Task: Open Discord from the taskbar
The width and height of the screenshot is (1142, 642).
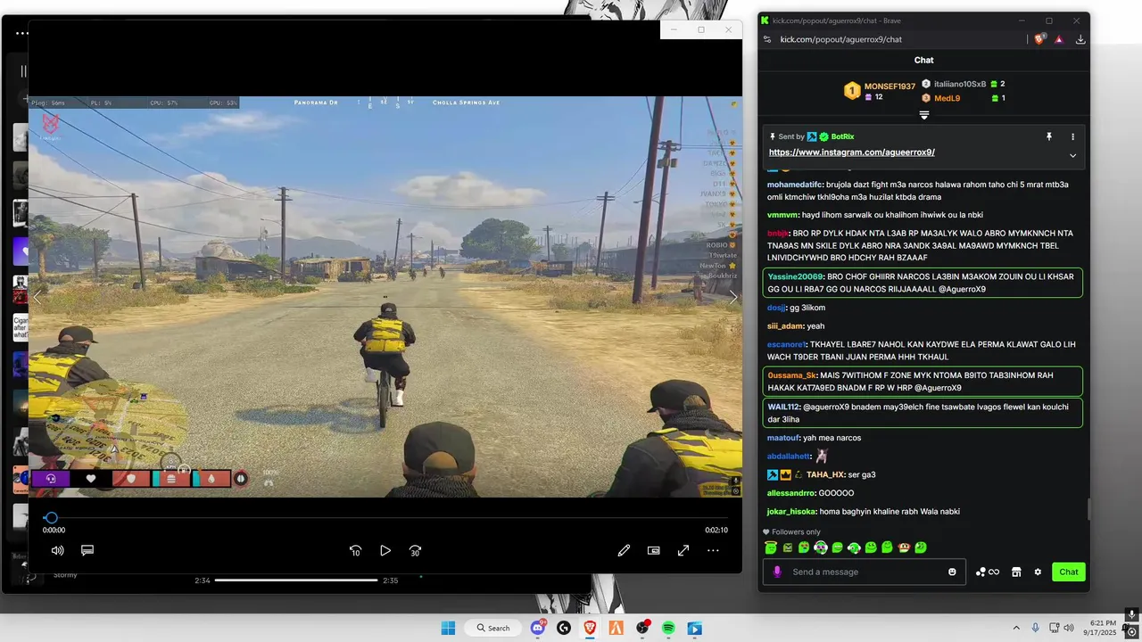Action: tap(538, 628)
